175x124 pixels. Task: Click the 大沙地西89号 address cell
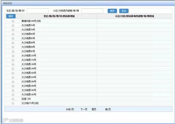coord(59,47)
